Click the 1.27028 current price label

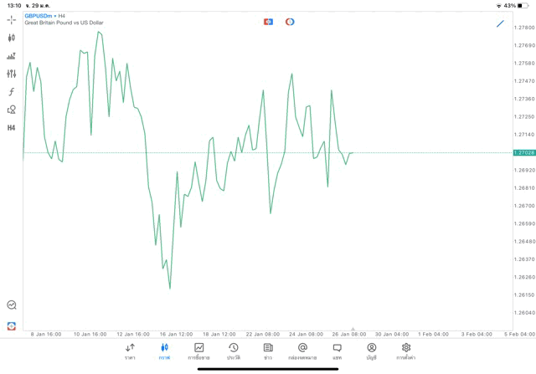click(524, 153)
